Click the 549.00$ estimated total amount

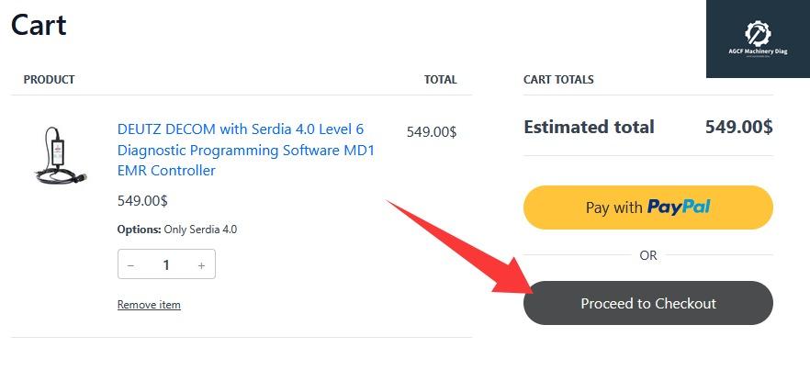pyautogui.click(x=738, y=128)
